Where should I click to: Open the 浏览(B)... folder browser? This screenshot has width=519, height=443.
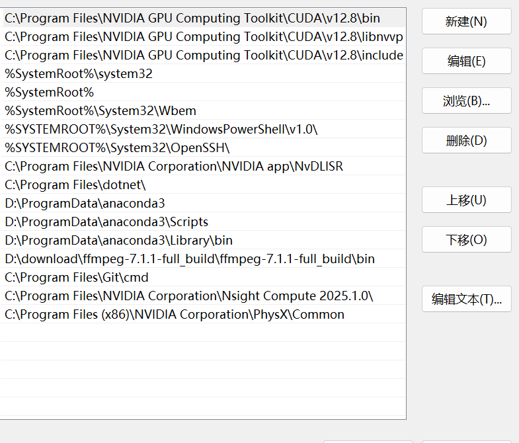[x=466, y=101]
